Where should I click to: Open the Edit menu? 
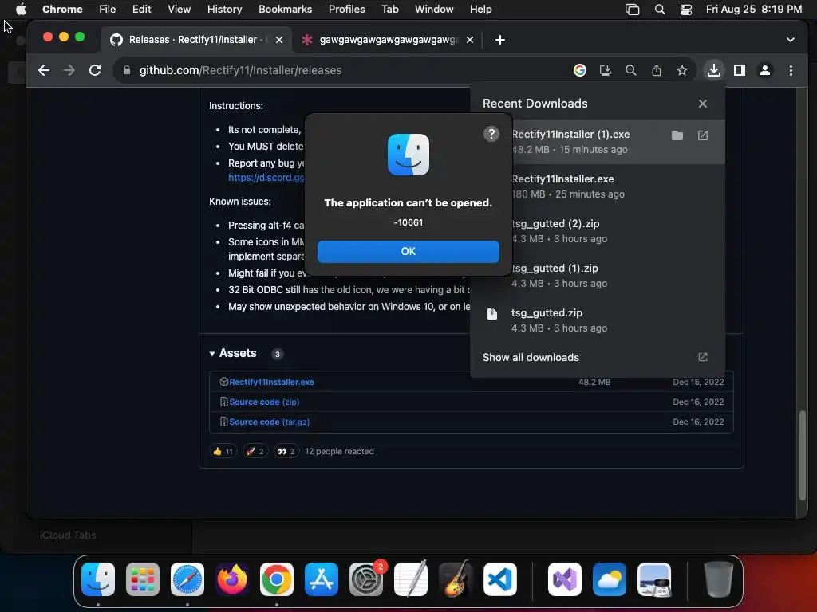click(x=141, y=10)
